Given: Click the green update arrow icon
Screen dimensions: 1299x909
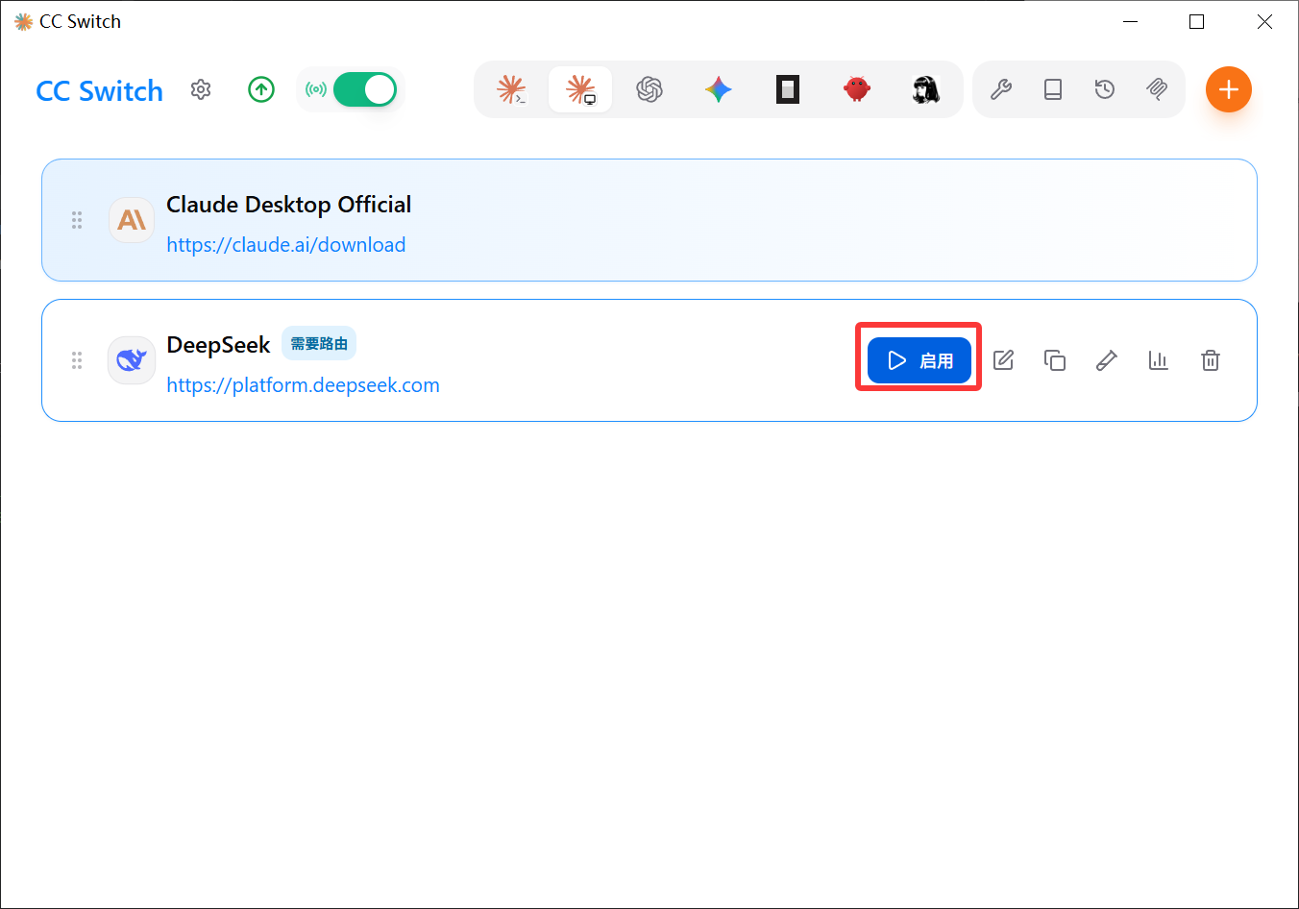Looking at the screenshot, I should coord(261,89).
